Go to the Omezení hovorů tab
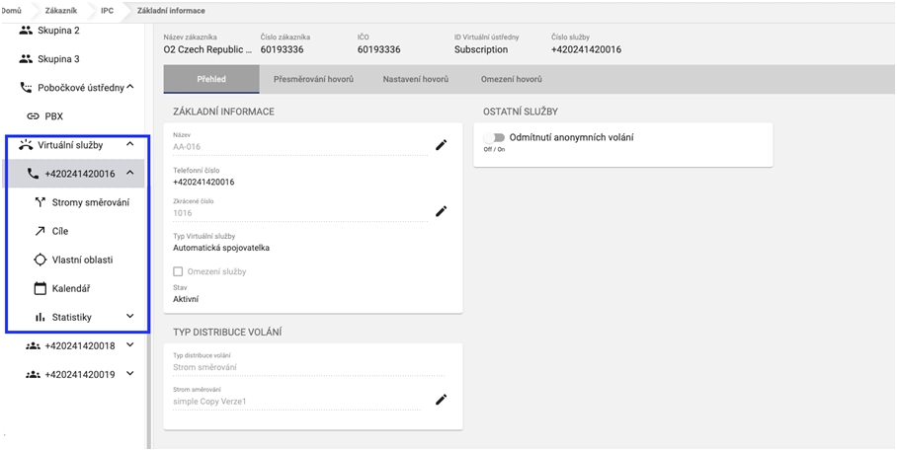This screenshot has width=897, height=451. [x=511, y=79]
